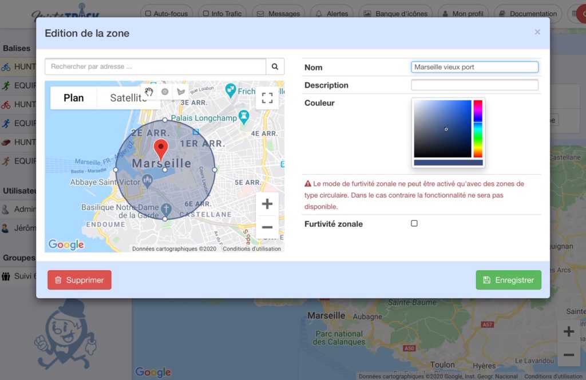Zoom out on the background main map
Screen dimensions: 586x380
tap(569, 355)
